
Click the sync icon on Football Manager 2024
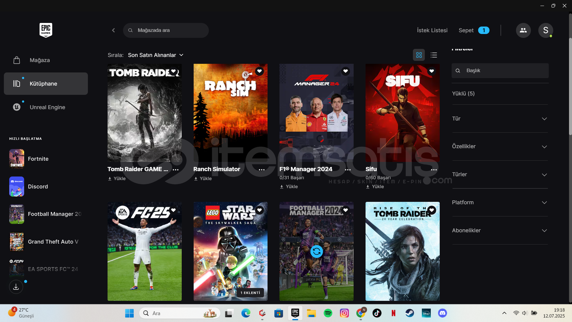pyautogui.click(x=316, y=252)
